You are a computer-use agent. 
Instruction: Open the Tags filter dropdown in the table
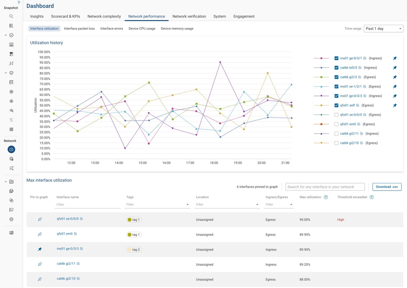[187, 205]
